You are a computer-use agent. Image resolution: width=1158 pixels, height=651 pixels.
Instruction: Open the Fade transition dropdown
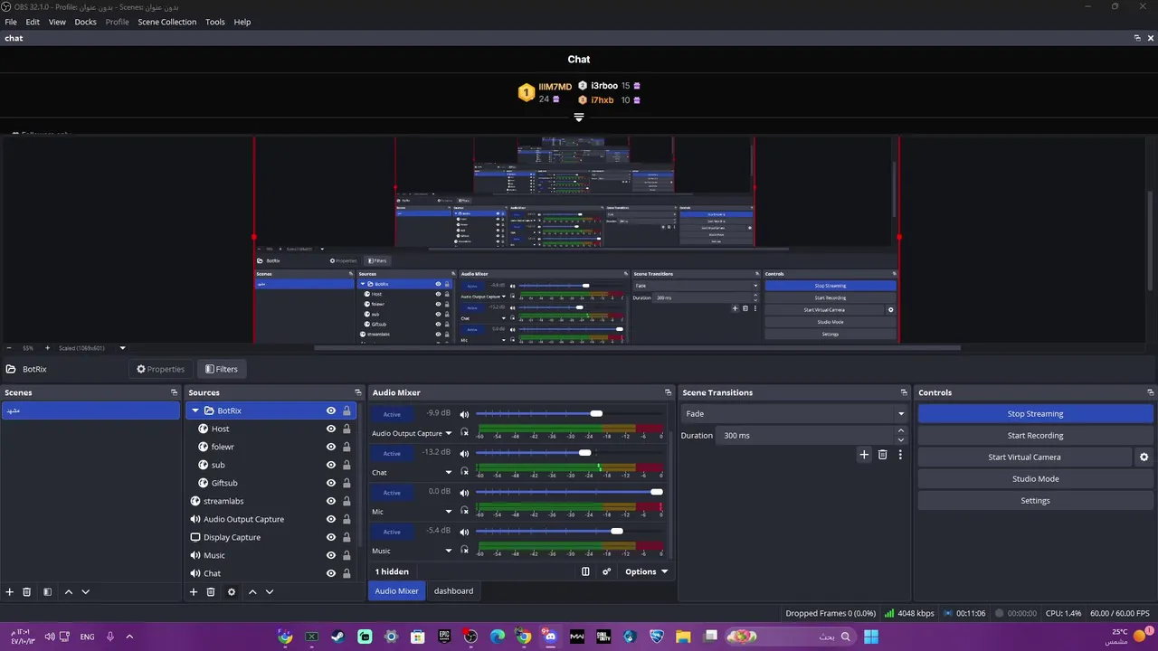[794, 413]
